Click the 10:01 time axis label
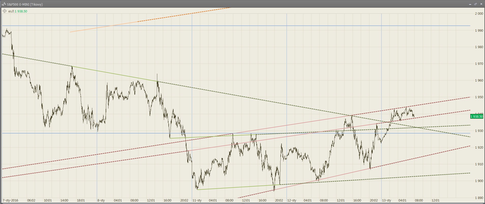Screen dimensions: 485x204 coord(48,200)
